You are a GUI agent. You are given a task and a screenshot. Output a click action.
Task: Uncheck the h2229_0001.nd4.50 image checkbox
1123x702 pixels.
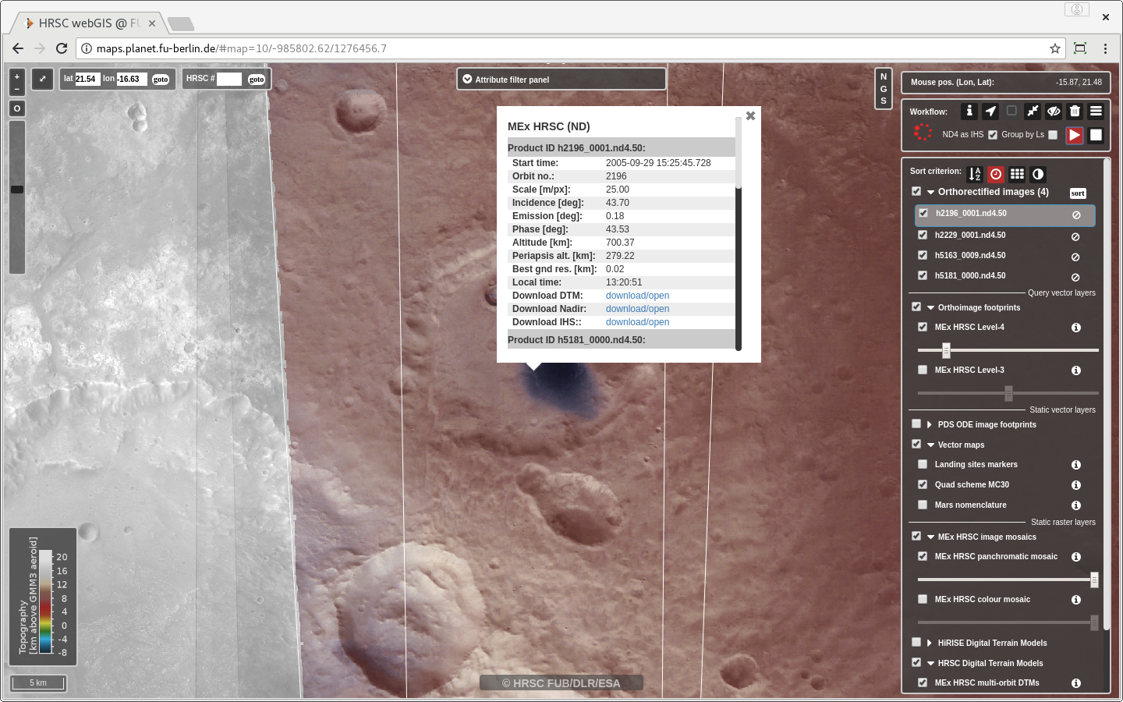tap(923, 235)
